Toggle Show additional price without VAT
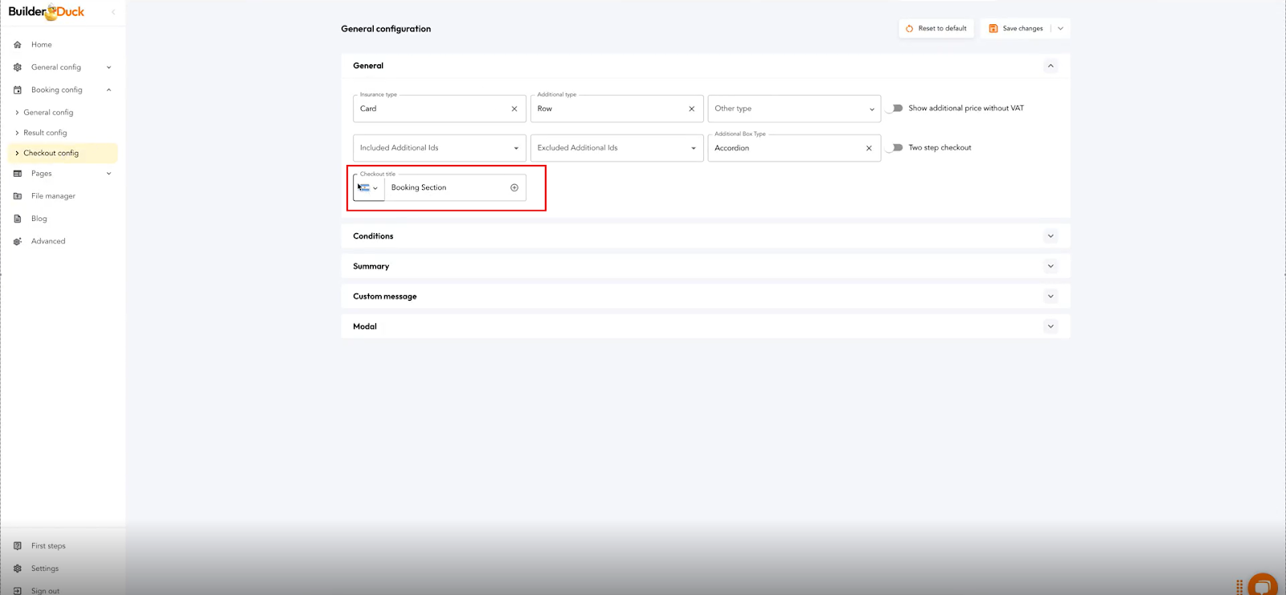Image resolution: width=1286 pixels, height=595 pixels. coord(895,108)
